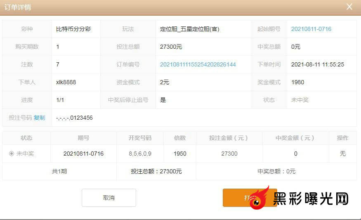Click the bet numbers value -,-,-,-,0123456
The width and height of the screenshot is (361, 220).
coord(74,118)
